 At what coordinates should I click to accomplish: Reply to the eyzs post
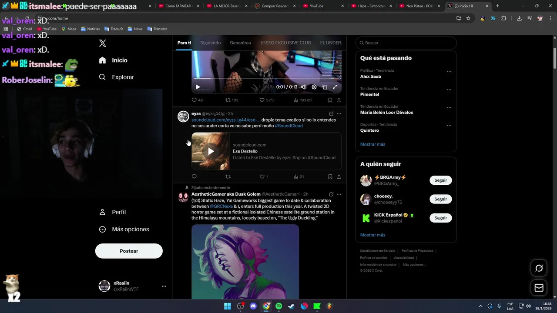point(194,176)
